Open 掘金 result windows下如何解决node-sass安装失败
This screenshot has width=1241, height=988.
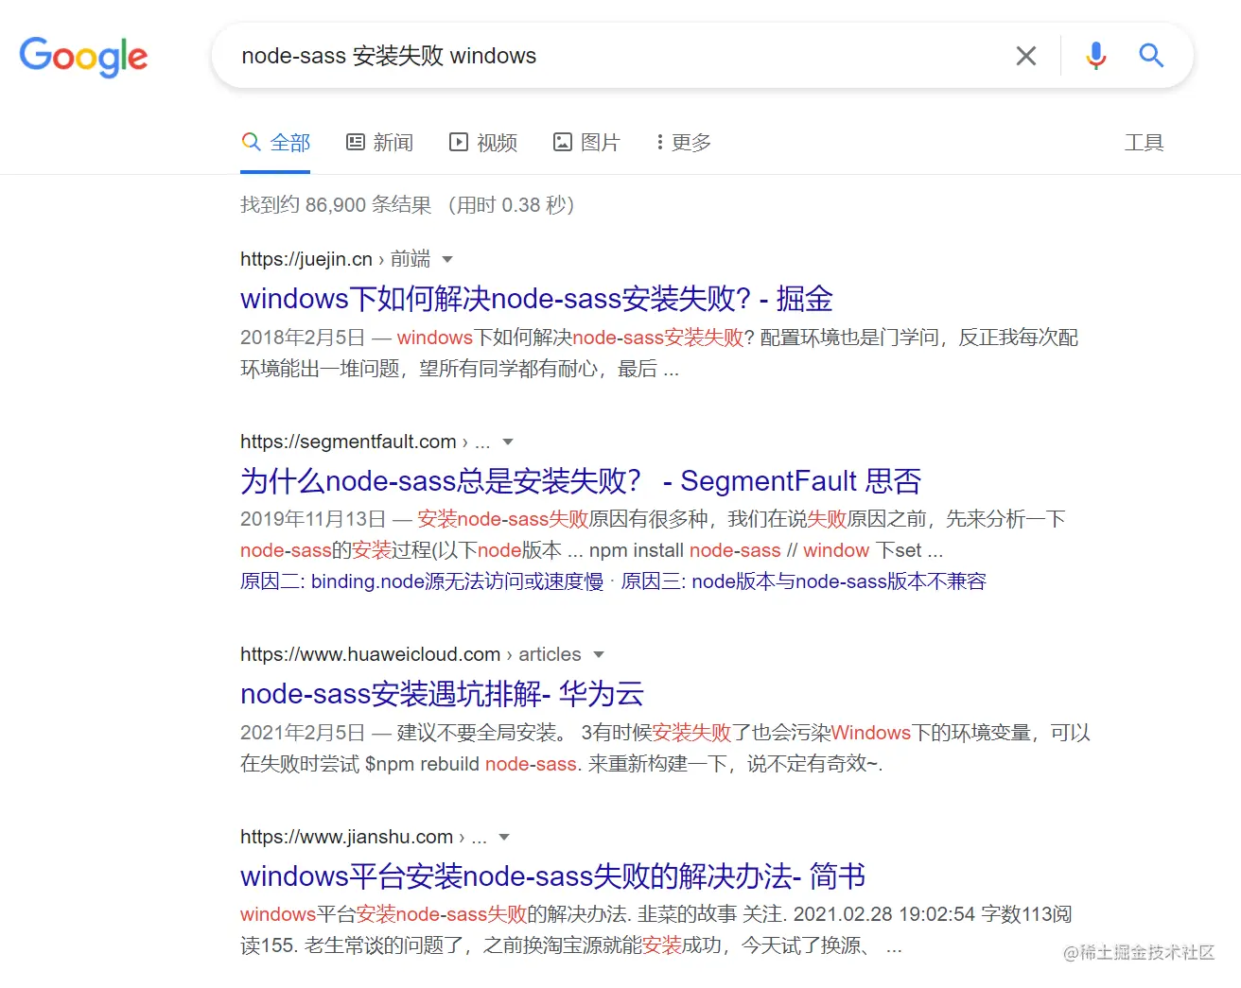tap(536, 299)
